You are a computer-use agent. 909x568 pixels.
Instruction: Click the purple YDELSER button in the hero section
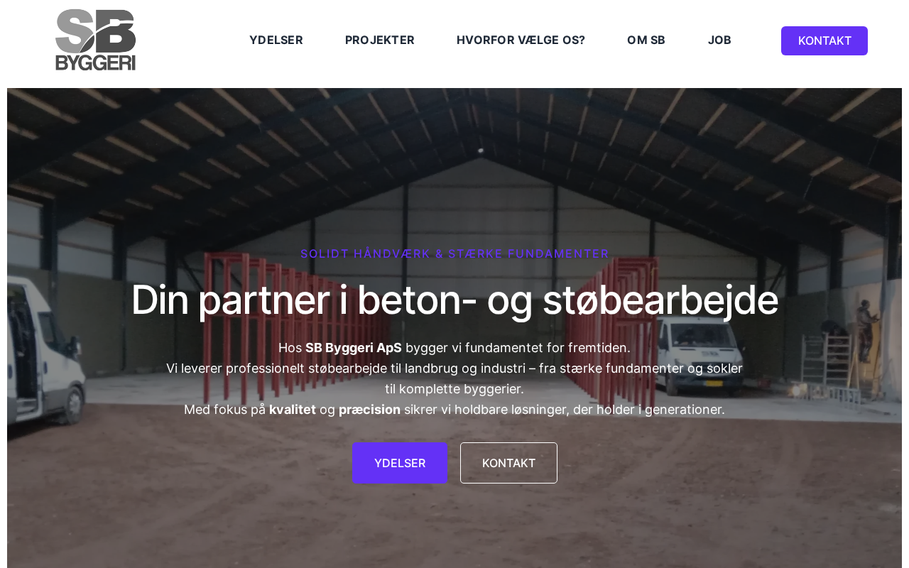400,463
